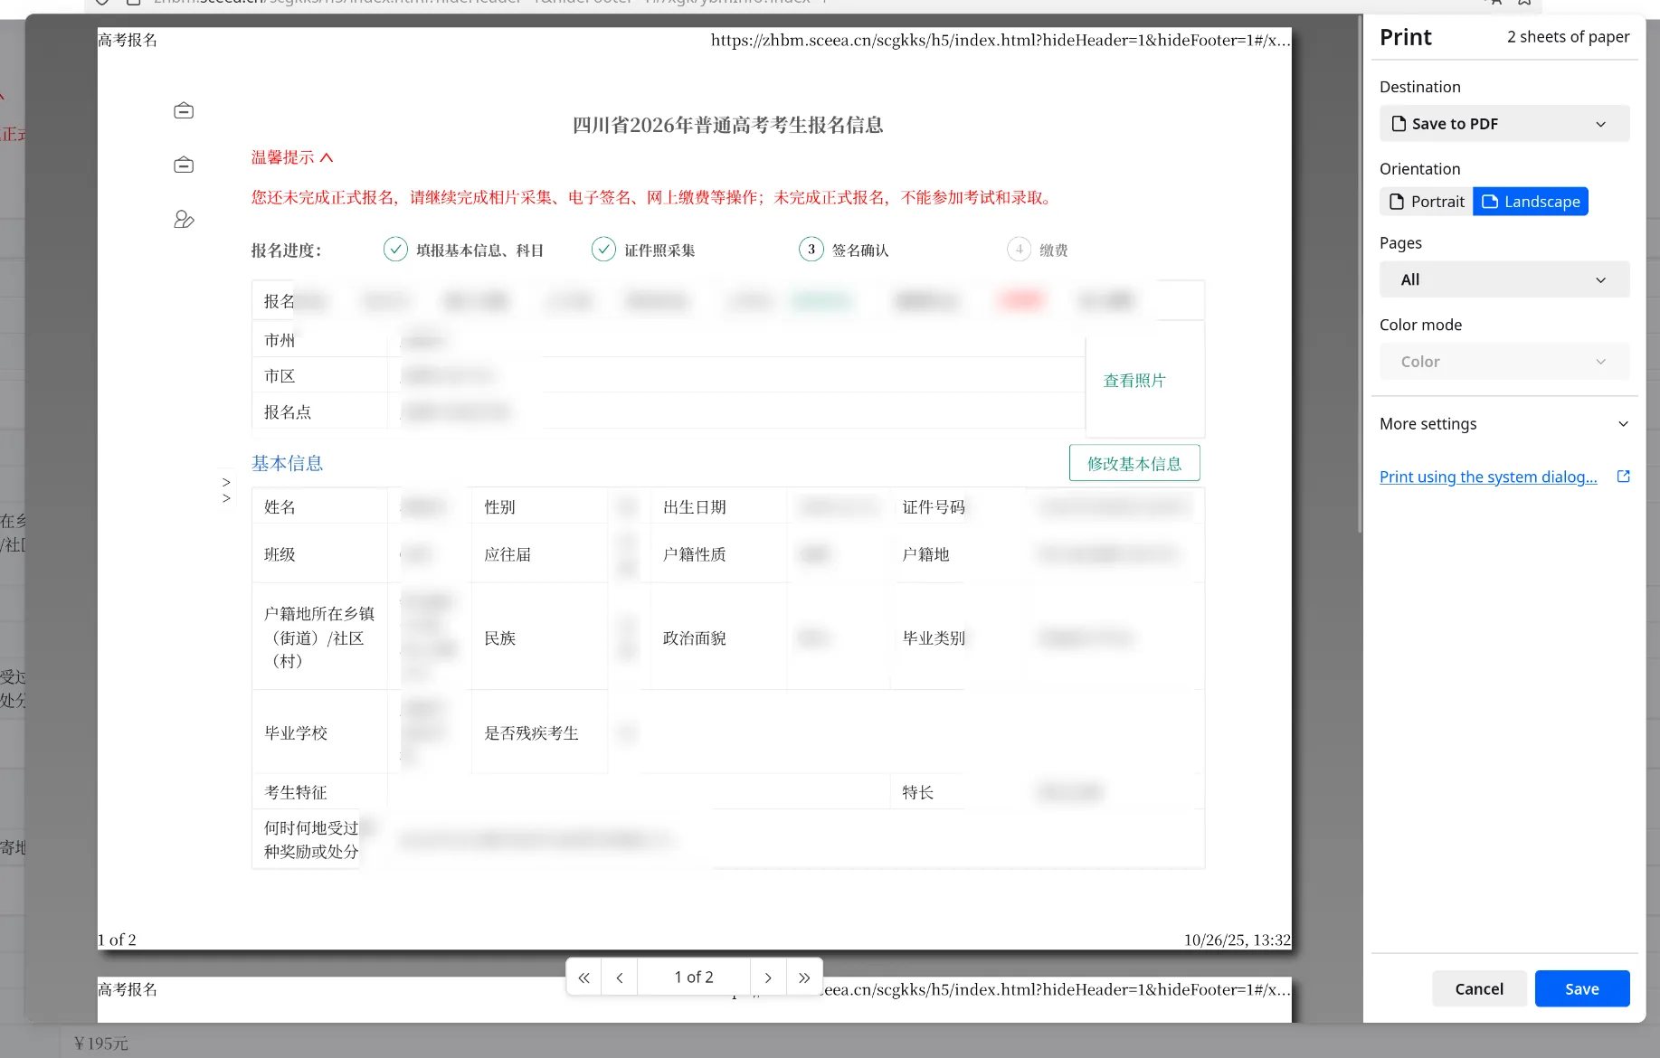Jump to last page of print preview
This screenshot has height=1058, width=1660.
click(x=804, y=977)
